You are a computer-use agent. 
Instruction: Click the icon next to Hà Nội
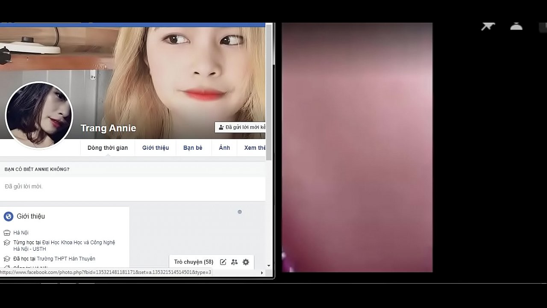(x=7, y=233)
